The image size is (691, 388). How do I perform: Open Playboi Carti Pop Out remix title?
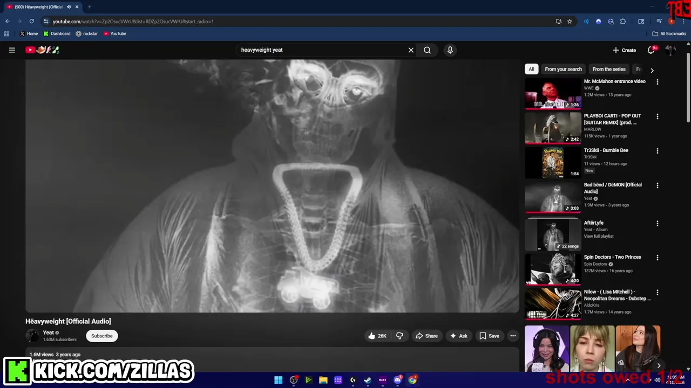(612, 119)
